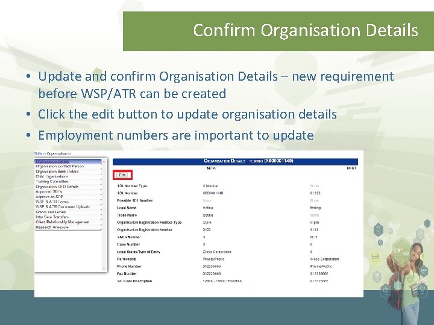Click the Organisation breadcrumb
Screen dimensions: 434x325
pyautogui.click(x=57, y=153)
